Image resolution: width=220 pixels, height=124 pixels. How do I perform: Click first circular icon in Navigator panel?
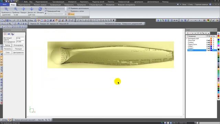coord(5,34)
